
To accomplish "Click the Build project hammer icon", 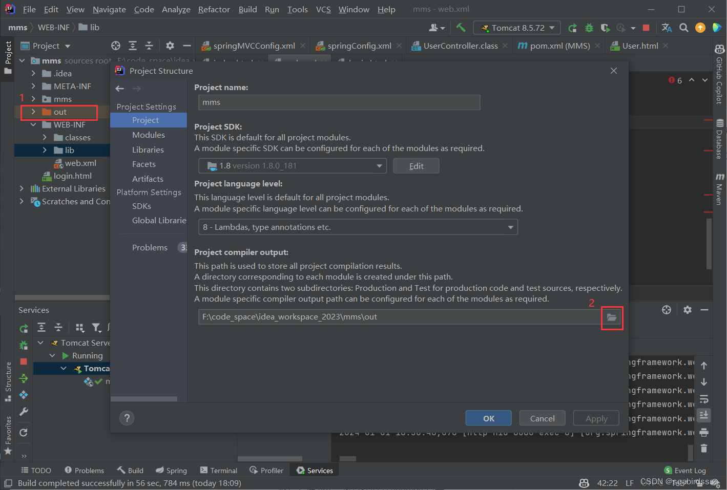I will pos(461,28).
